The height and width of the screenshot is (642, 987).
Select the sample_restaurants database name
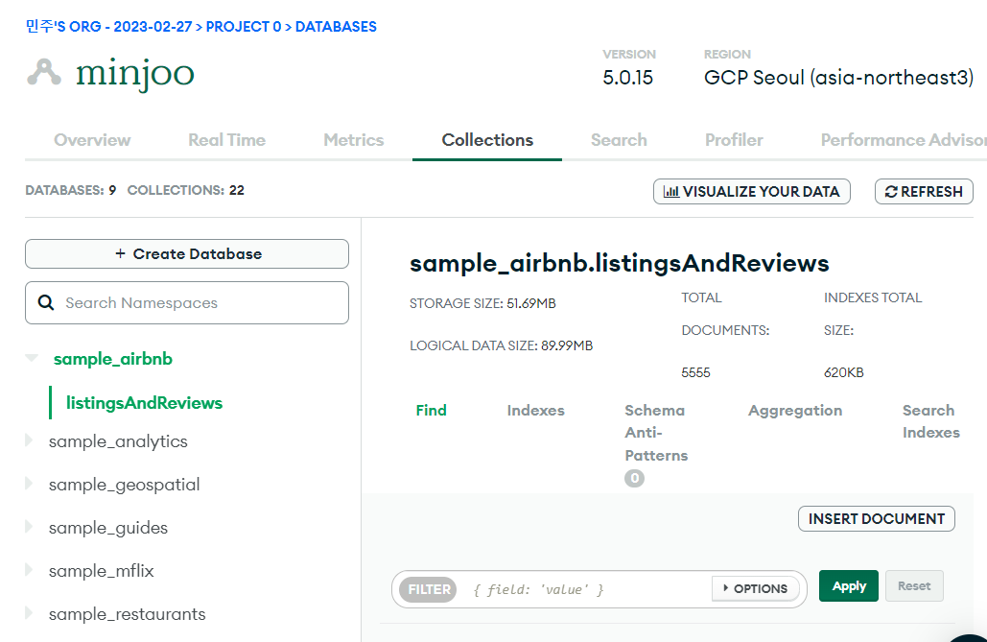128,614
